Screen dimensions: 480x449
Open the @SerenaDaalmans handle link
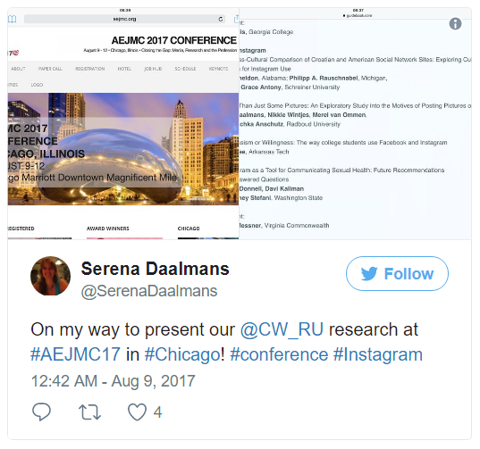149,291
